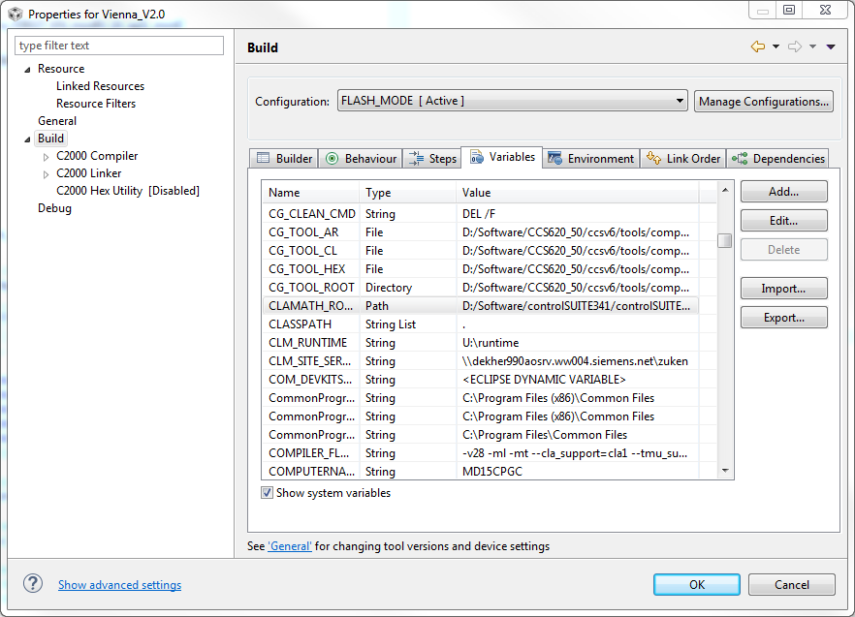
Task: Select the CLM_RUNTIME variable row
Action: pyautogui.click(x=481, y=343)
